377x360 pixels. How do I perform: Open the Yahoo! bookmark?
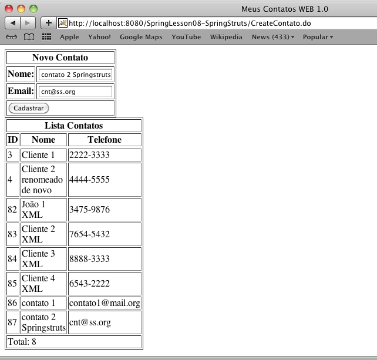tap(99, 37)
